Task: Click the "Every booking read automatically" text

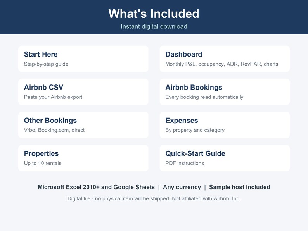Action: pos(204,97)
